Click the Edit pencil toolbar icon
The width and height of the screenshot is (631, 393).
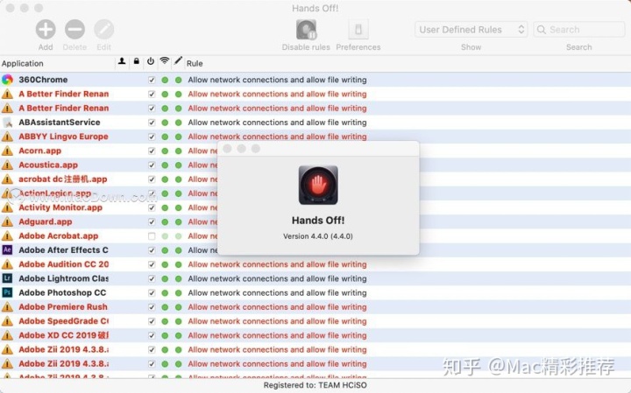(103, 30)
